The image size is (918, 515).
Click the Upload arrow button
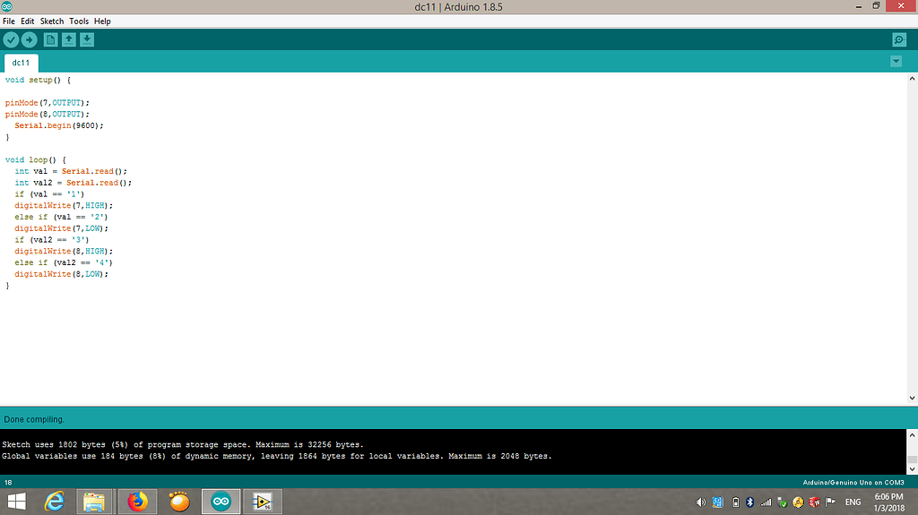coord(29,39)
